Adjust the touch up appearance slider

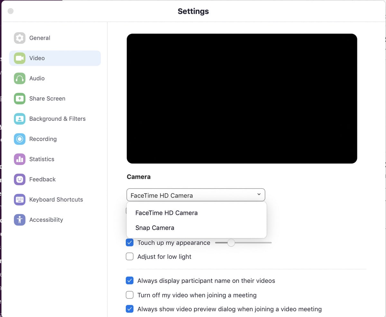(x=231, y=243)
